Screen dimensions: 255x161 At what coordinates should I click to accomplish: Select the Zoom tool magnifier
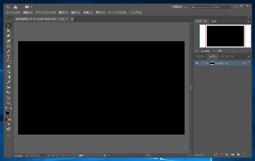pyautogui.click(x=8, y=103)
